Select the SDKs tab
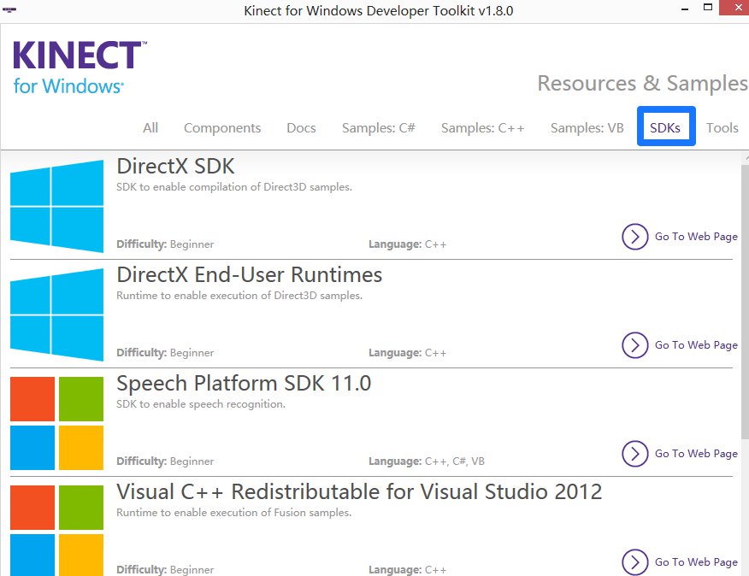 (x=666, y=126)
